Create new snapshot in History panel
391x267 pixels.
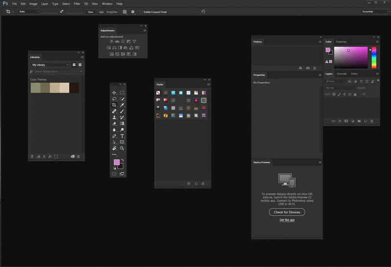click(x=307, y=68)
